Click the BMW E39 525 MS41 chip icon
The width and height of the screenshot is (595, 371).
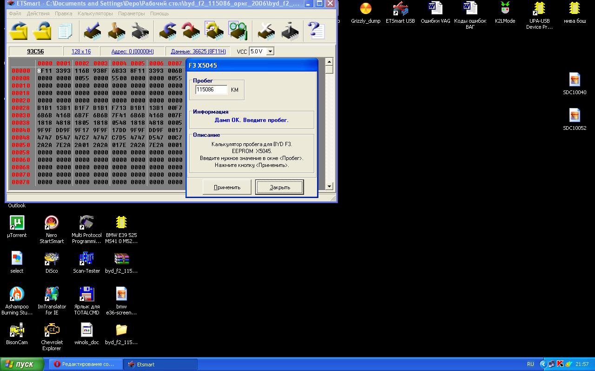121,230
